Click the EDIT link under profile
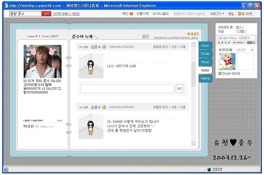264x175 pixels. [x=27, y=120]
